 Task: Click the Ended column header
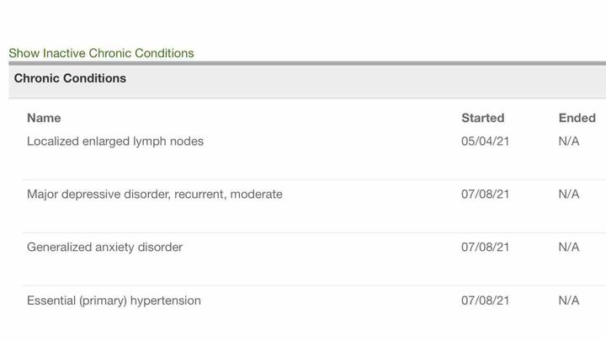click(577, 118)
